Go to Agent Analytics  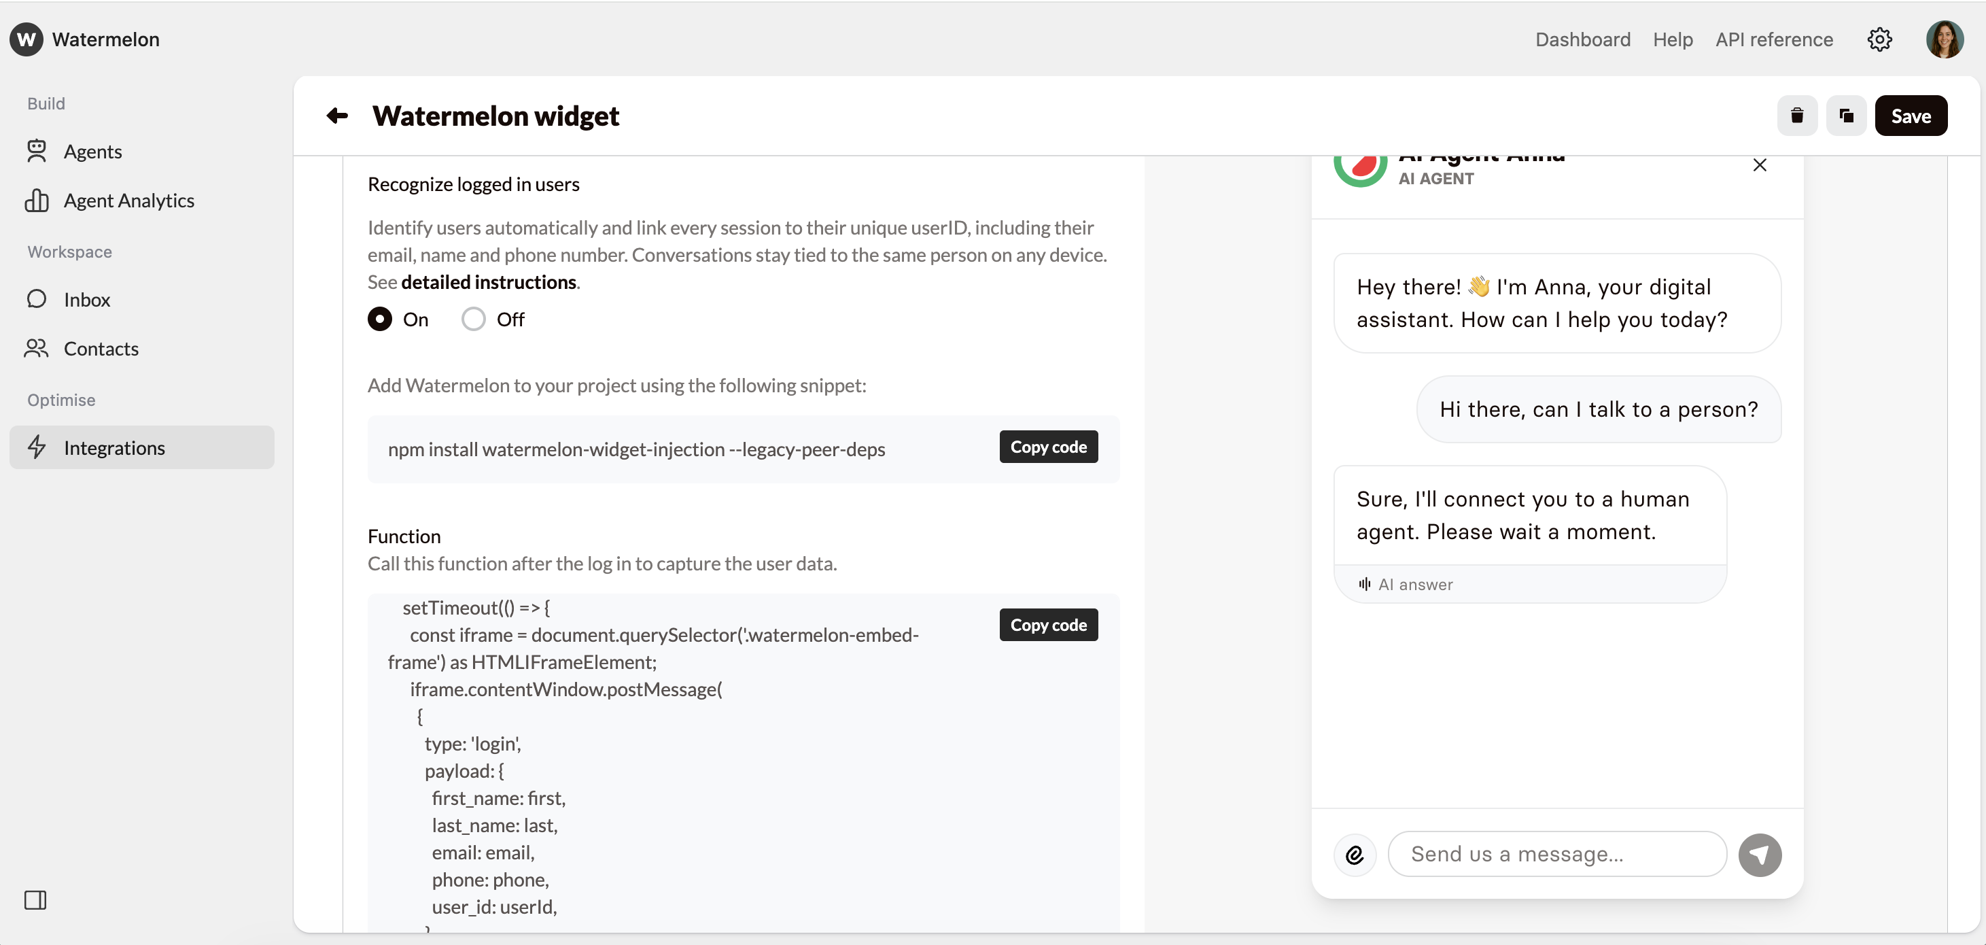(x=128, y=201)
